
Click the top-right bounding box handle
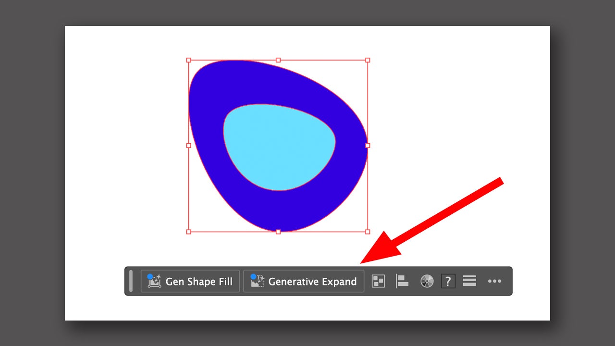point(368,60)
